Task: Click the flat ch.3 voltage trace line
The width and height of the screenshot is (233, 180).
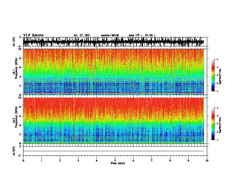Action: tap(113, 151)
